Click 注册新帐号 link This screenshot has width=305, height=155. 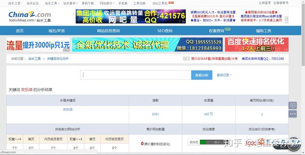[281, 3]
